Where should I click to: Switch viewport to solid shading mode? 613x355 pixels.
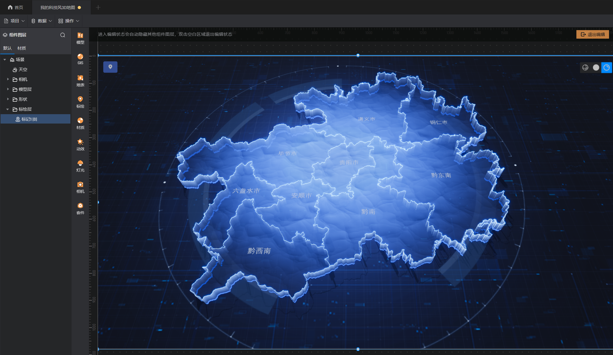coord(596,68)
